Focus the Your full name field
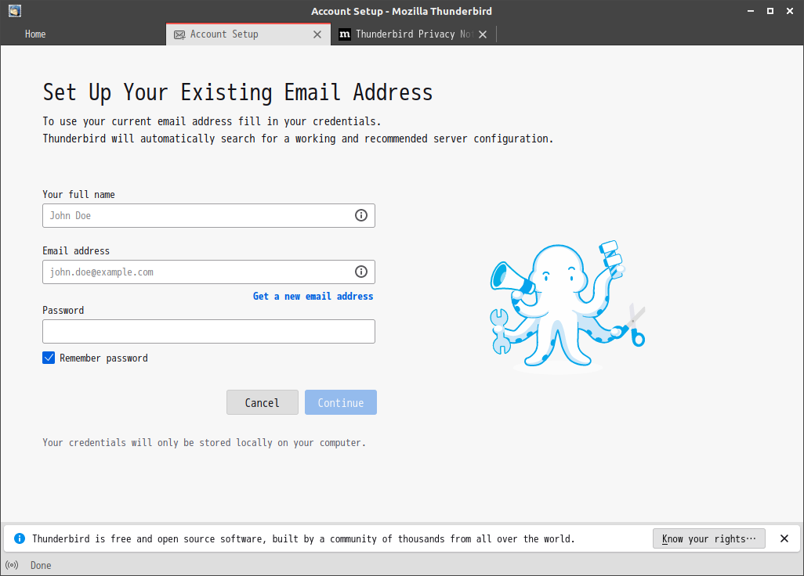This screenshot has width=804, height=576. [208, 215]
